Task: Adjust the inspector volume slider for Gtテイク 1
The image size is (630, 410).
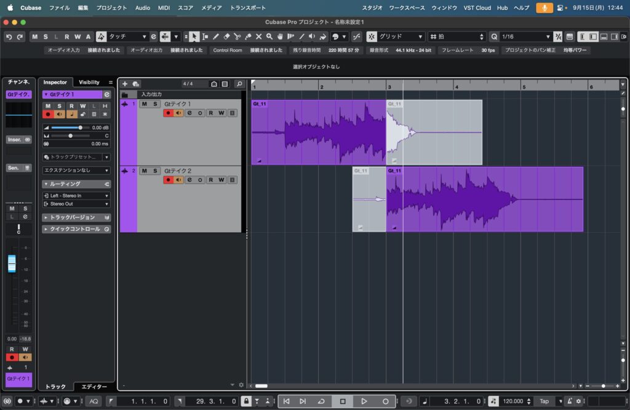Action: (80, 127)
